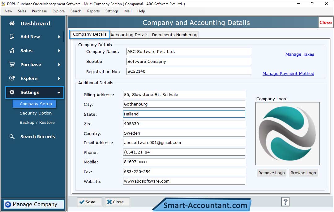Viewport: 334px width, 212px height.
Task: Select Company Setup in sidebar
Action: [x=35, y=104]
